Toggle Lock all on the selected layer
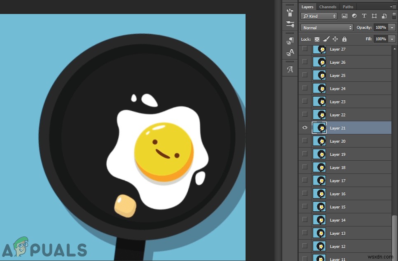The width and height of the screenshot is (398, 261). pyautogui.click(x=344, y=39)
